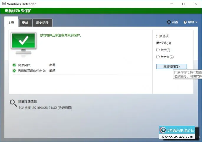Click the 实时保护 label

24,65
